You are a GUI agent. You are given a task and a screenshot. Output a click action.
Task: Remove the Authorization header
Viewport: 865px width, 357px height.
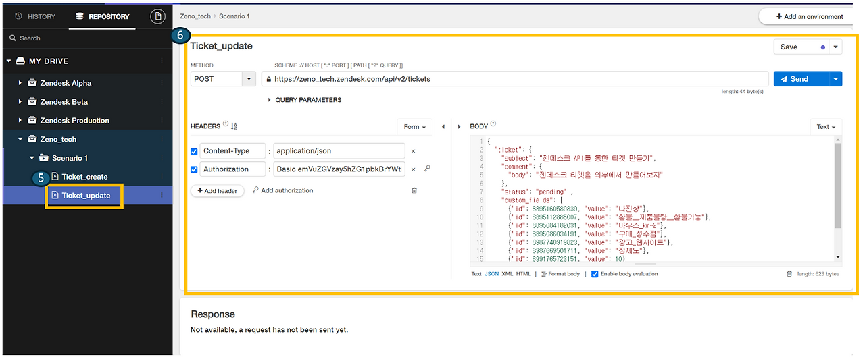(x=414, y=169)
